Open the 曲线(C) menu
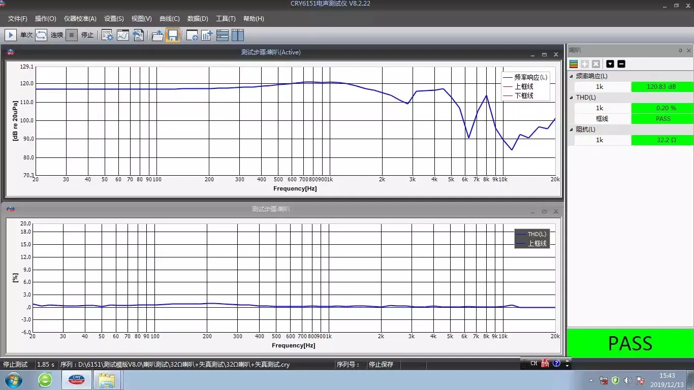The image size is (694, 390). [x=169, y=19]
